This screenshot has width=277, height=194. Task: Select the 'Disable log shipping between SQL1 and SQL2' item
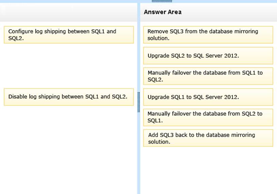(x=68, y=97)
